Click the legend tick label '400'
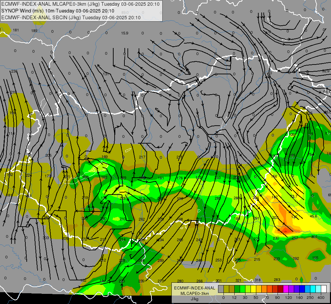 pyautogui.click(x=321, y=298)
